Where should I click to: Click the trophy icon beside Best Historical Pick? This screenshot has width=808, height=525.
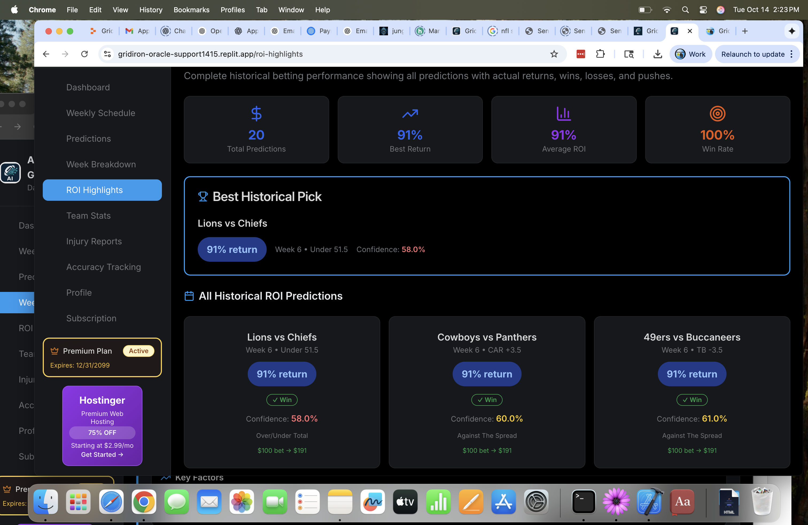203,197
